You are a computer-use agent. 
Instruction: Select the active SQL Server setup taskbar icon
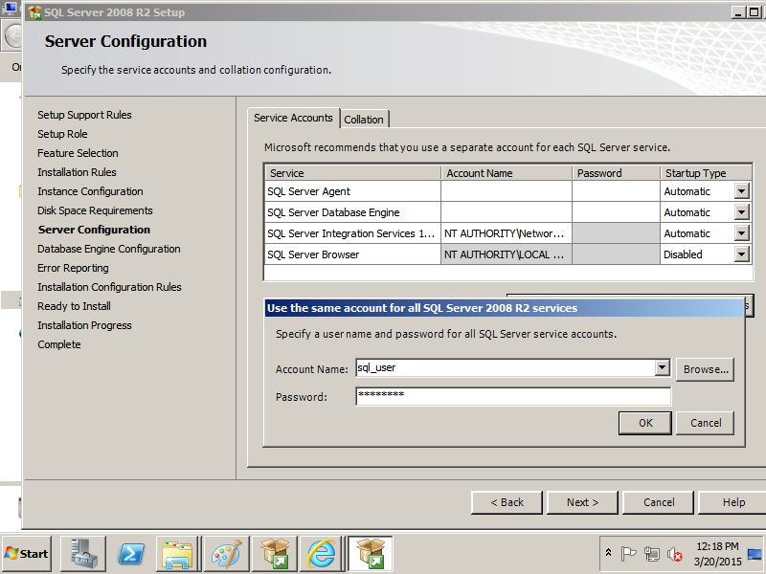tap(370, 554)
